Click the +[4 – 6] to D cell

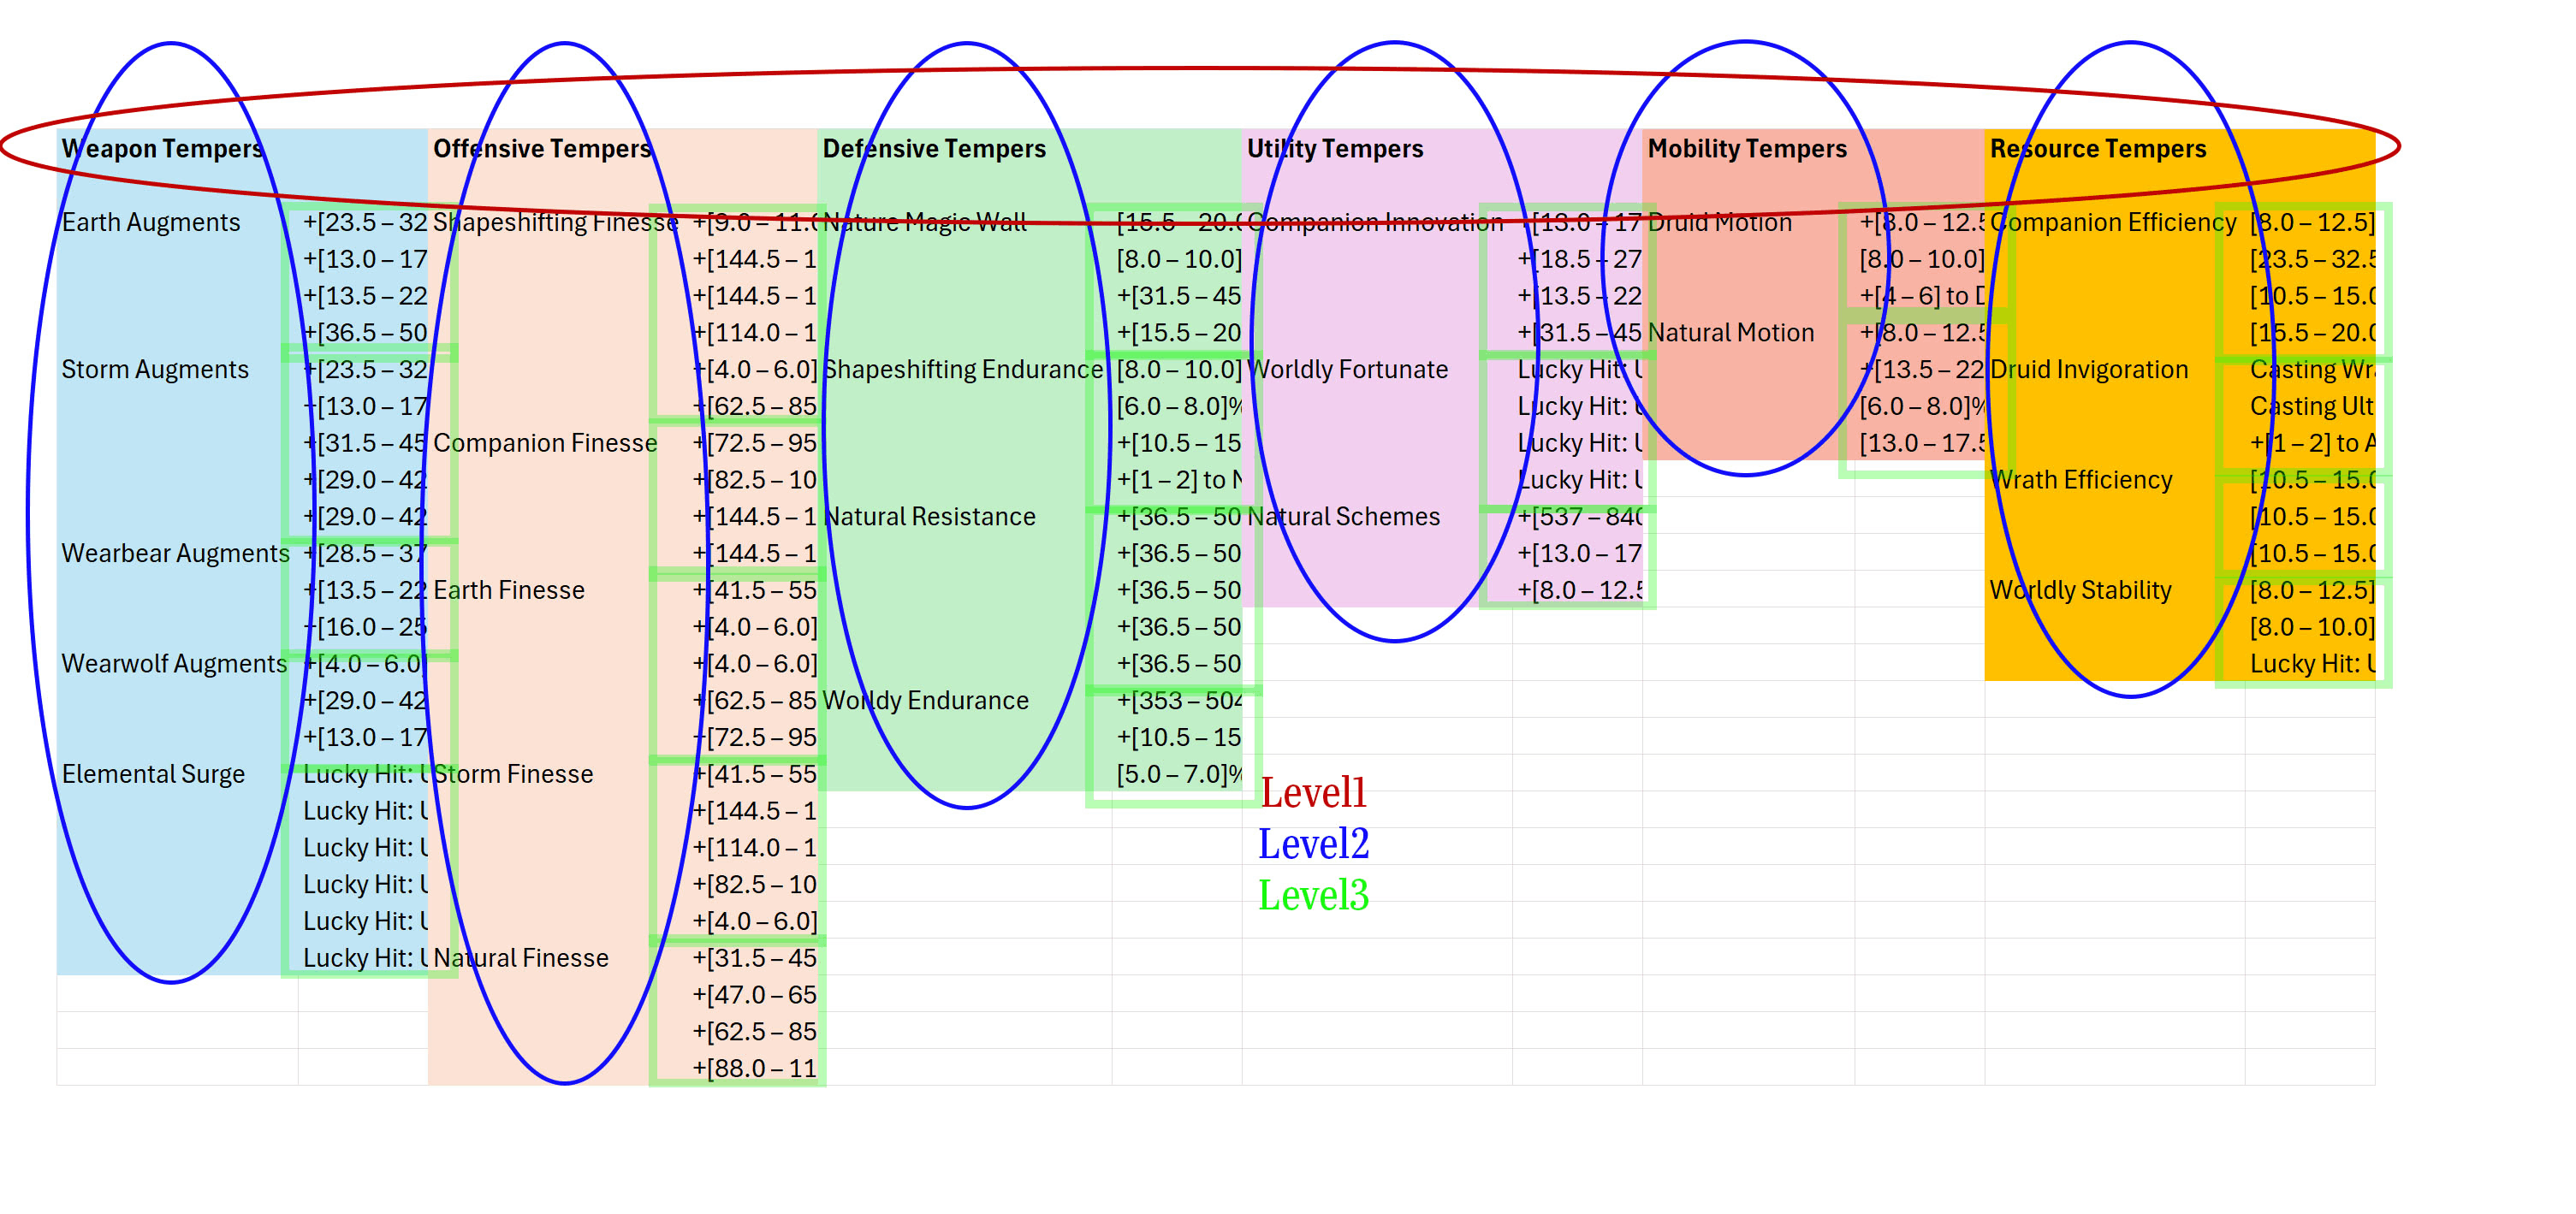click(x=1920, y=296)
